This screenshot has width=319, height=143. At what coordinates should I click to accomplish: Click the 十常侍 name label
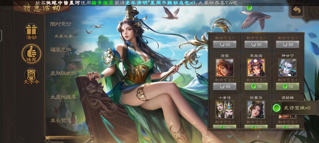pos(224,98)
